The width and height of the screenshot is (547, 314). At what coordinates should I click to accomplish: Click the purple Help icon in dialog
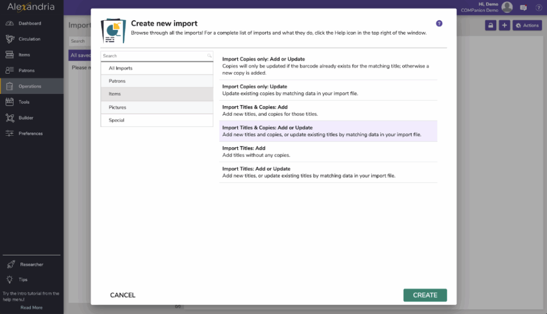pyautogui.click(x=439, y=23)
